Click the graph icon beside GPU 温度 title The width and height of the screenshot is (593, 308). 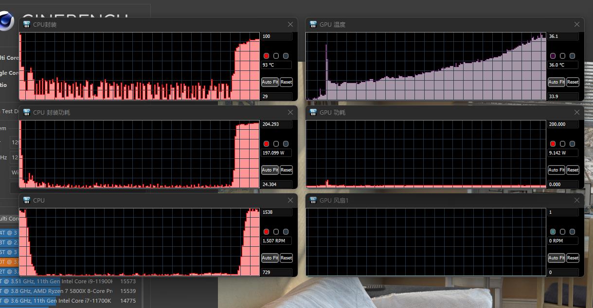(x=313, y=24)
